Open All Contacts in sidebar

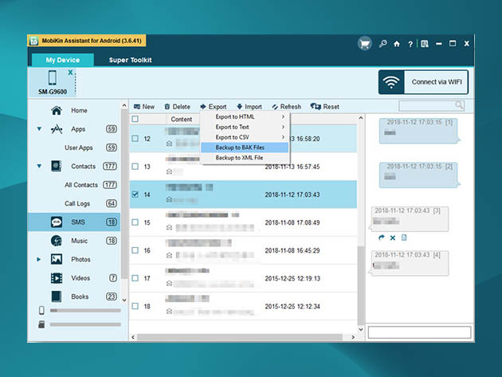point(81,185)
